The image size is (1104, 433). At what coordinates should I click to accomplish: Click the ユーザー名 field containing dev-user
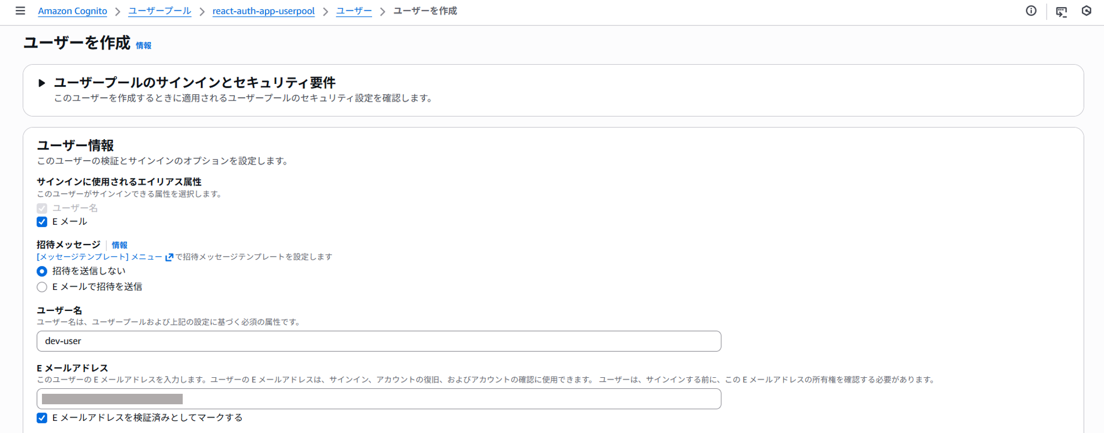pyautogui.click(x=379, y=341)
